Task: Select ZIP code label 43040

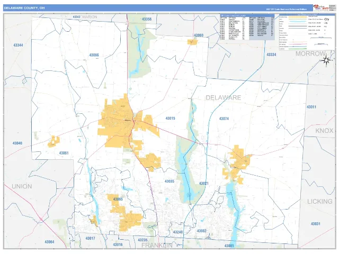Action: coord(17,143)
